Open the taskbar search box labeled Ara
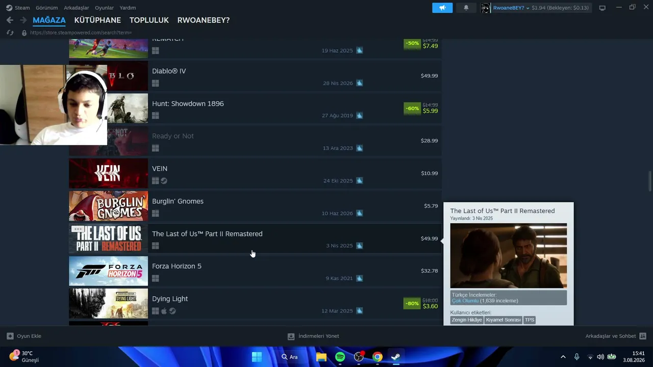Image resolution: width=653 pixels, height=367 pixels. point(289,357)
